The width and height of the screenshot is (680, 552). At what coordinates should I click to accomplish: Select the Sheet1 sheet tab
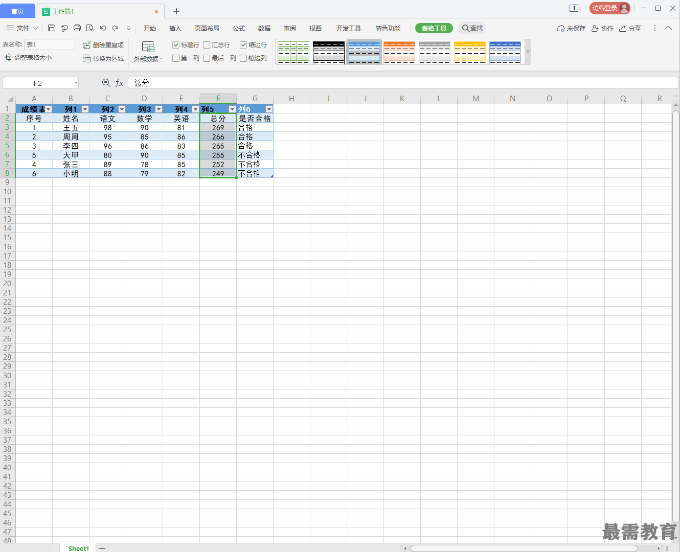pyautogui.click(x=79, y=548)
